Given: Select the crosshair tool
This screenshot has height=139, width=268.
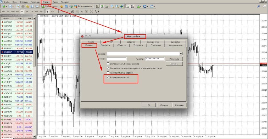Looking at the screenshot, I should pyautogui.click(x=52, y=11).
